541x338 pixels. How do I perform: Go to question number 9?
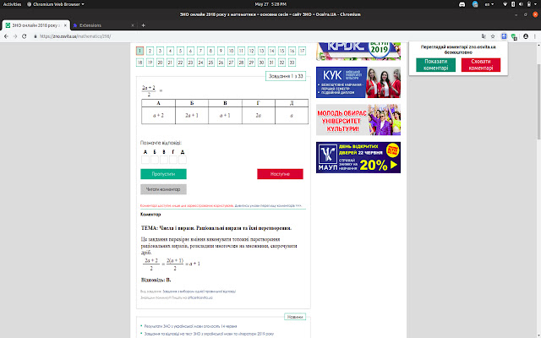[x=221, y=51]
